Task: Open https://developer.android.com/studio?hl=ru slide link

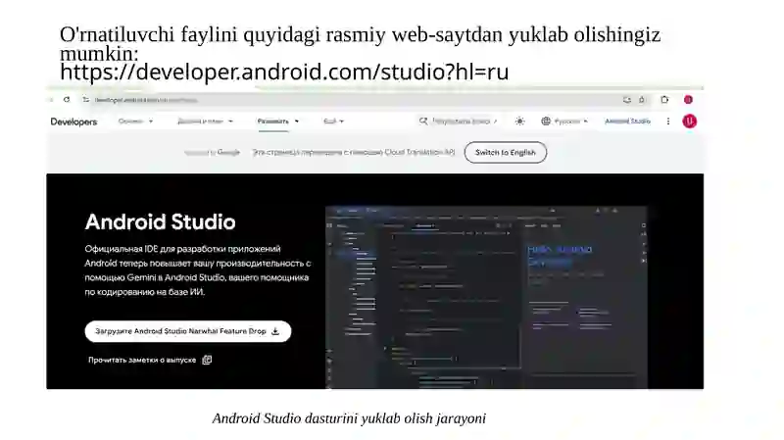Action: (x=284, y=72)
